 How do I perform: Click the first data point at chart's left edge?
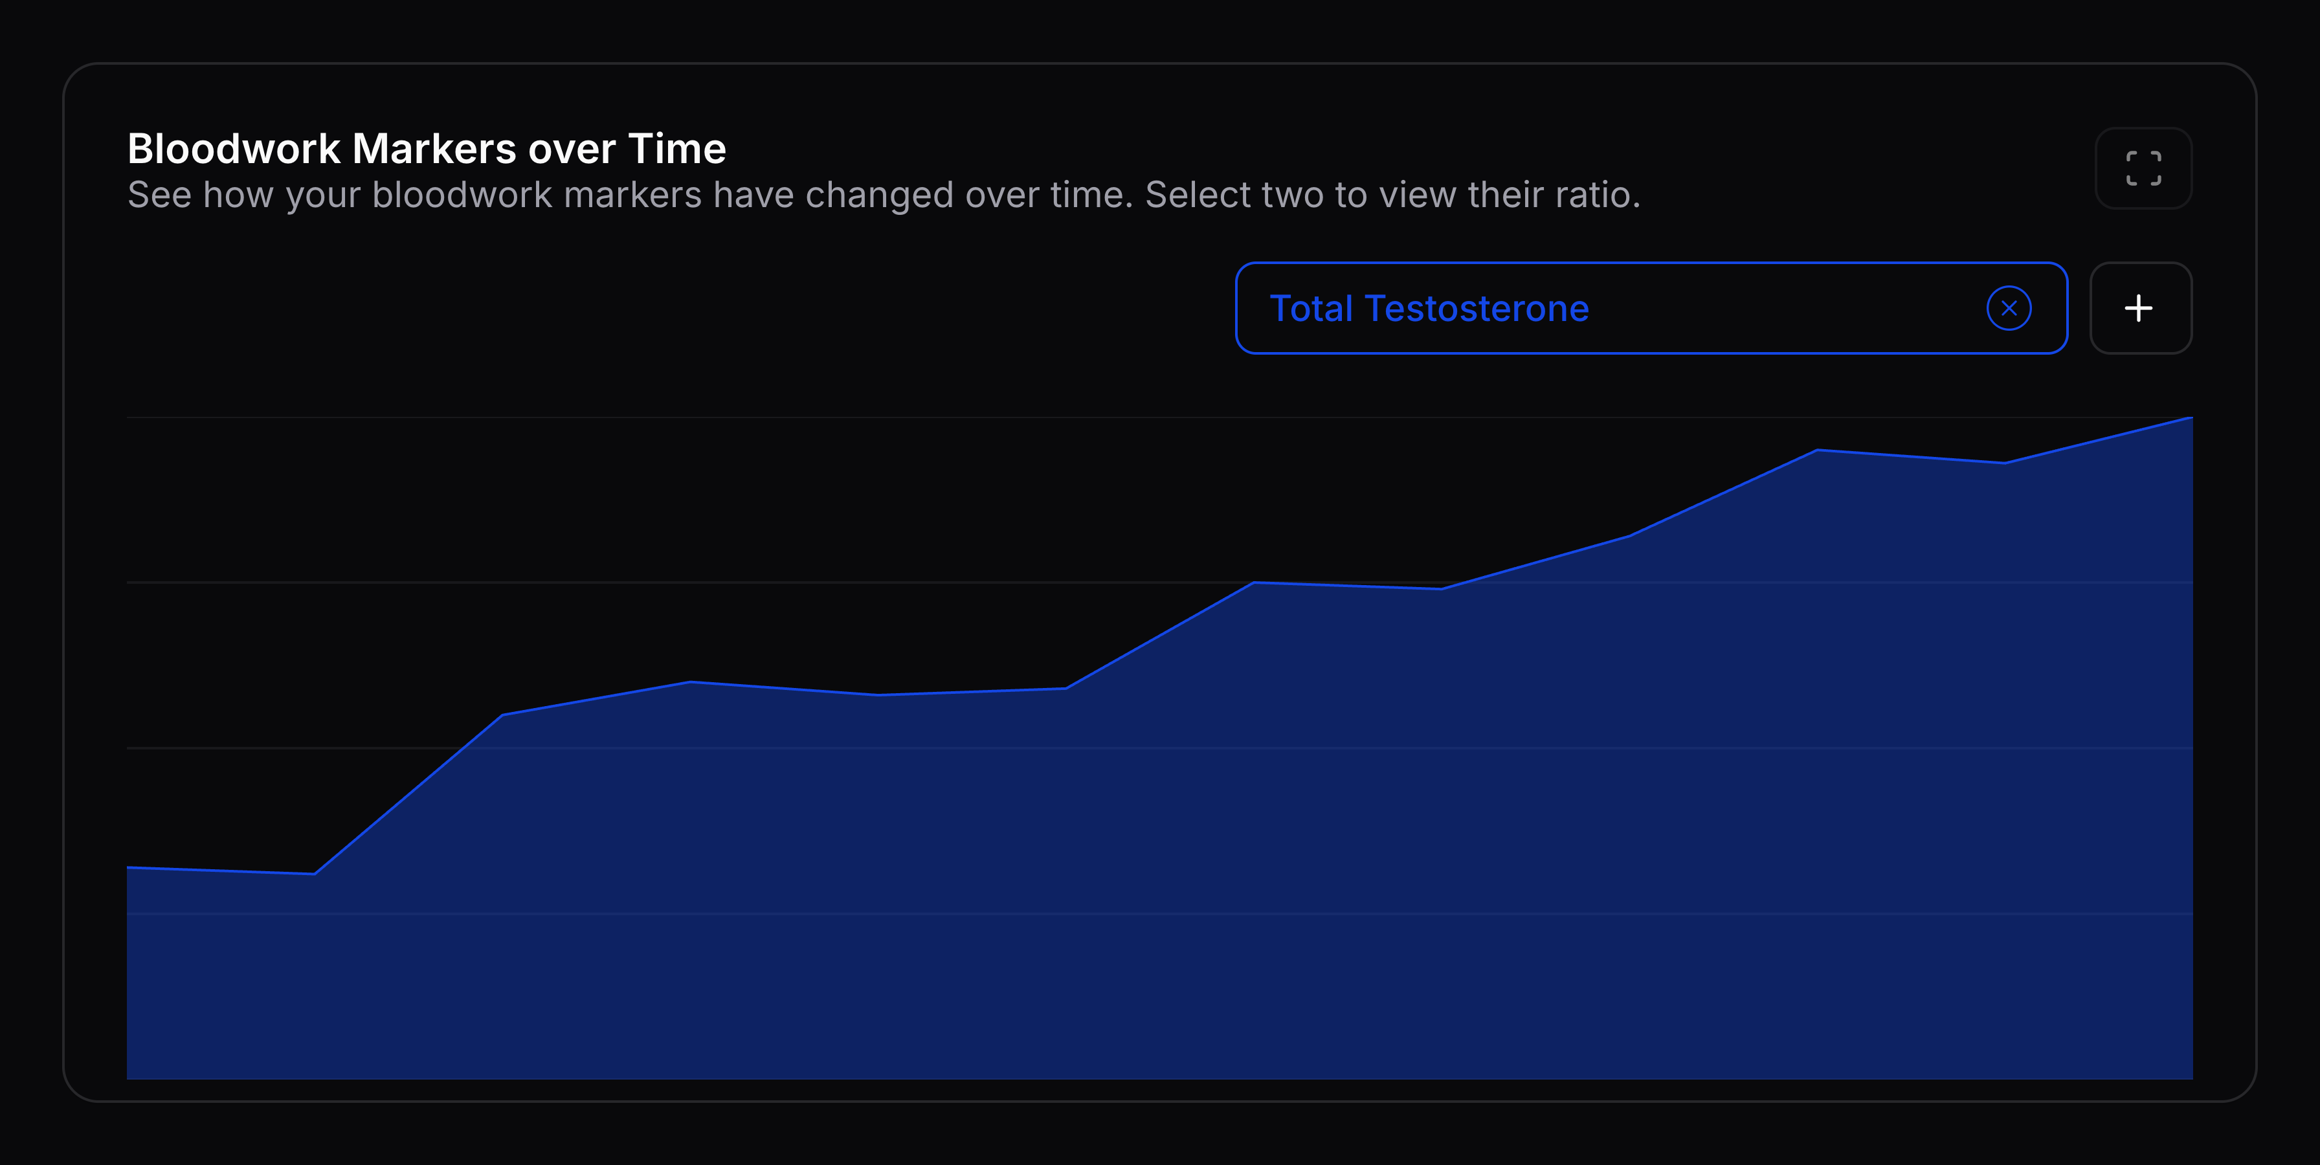pos(129,867)
